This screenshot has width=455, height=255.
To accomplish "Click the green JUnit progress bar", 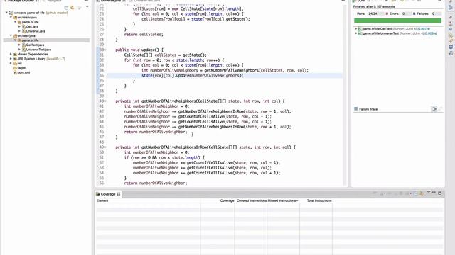I will 397,21.
